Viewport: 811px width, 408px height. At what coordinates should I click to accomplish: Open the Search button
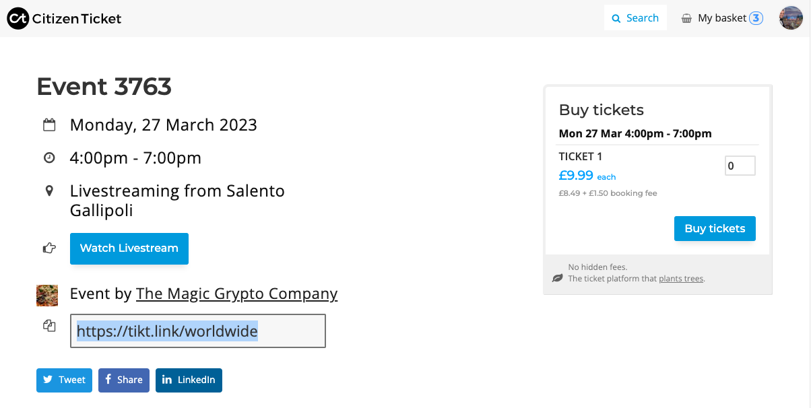point(635,18)
